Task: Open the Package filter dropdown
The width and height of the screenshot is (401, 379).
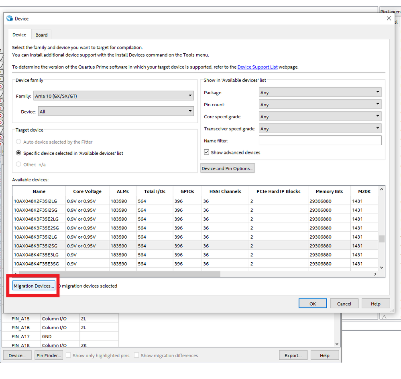Action: point(320,92)
